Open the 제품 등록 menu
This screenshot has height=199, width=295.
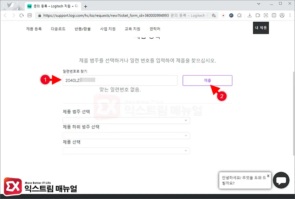(x=34, y=29)
